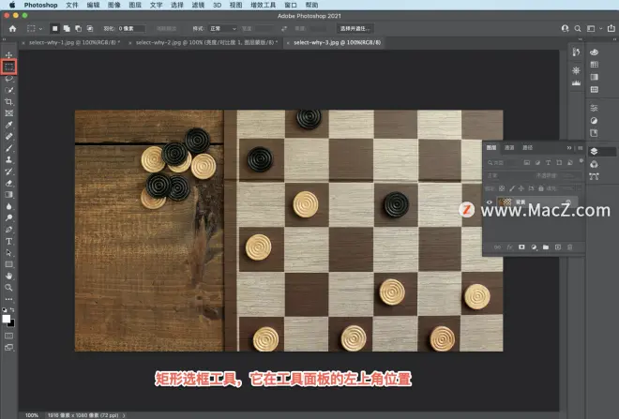Open the Libraries panel icon in dock
This screenshot has width=619, height=419.
click(594, 133)
